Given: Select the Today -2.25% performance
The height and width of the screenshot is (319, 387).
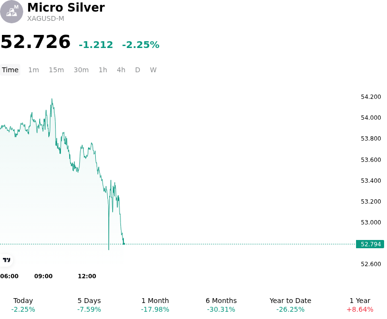Looking at the screenshot, I should click(x=23, y=305).
